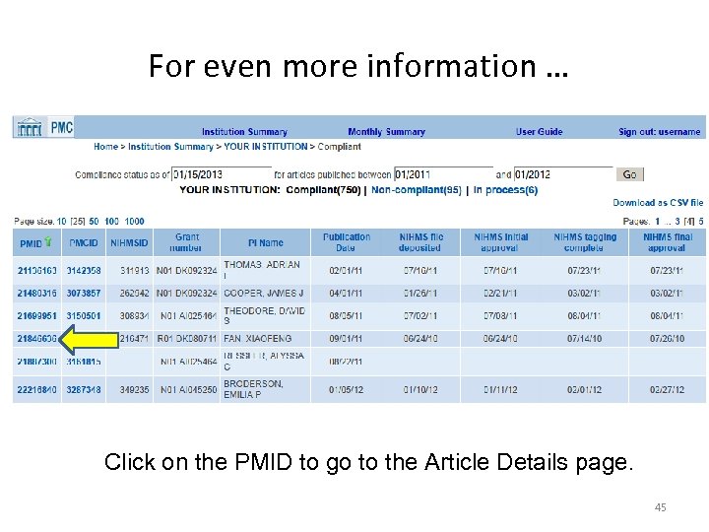Click the PMC logo icon
The width and height of the screenshot is (709, 532).
pyautogui.click(x=43, y=127)
